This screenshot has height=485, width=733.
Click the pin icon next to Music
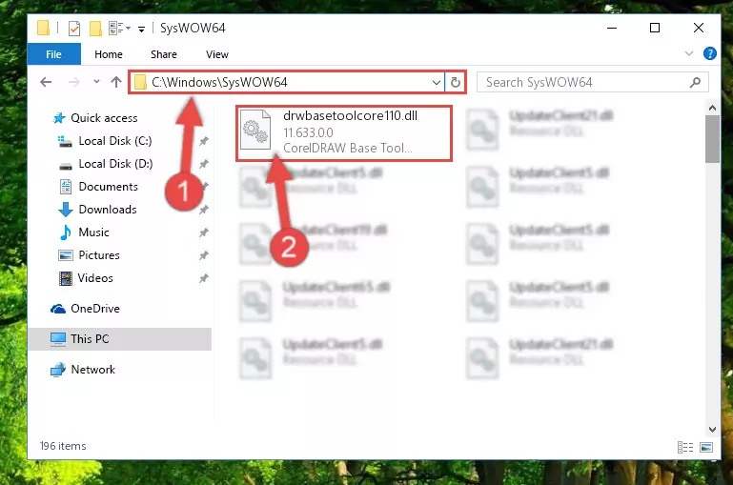click(204, 232)
